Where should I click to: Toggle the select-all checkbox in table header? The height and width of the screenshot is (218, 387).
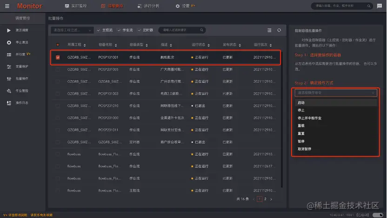tap(58, 45)
